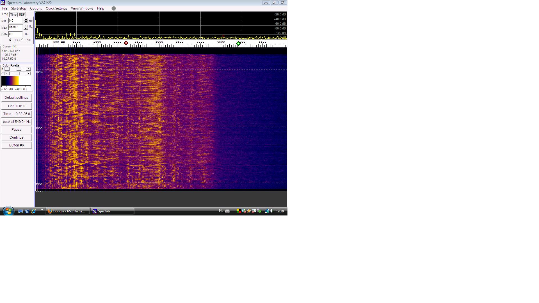Open the Quick Settings menu
Screen dimensions: 539x303
56,8
